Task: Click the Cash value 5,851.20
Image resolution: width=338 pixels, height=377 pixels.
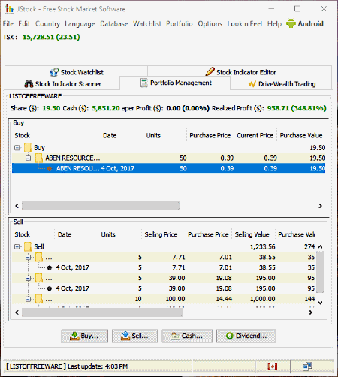Action: pos(106,108)
